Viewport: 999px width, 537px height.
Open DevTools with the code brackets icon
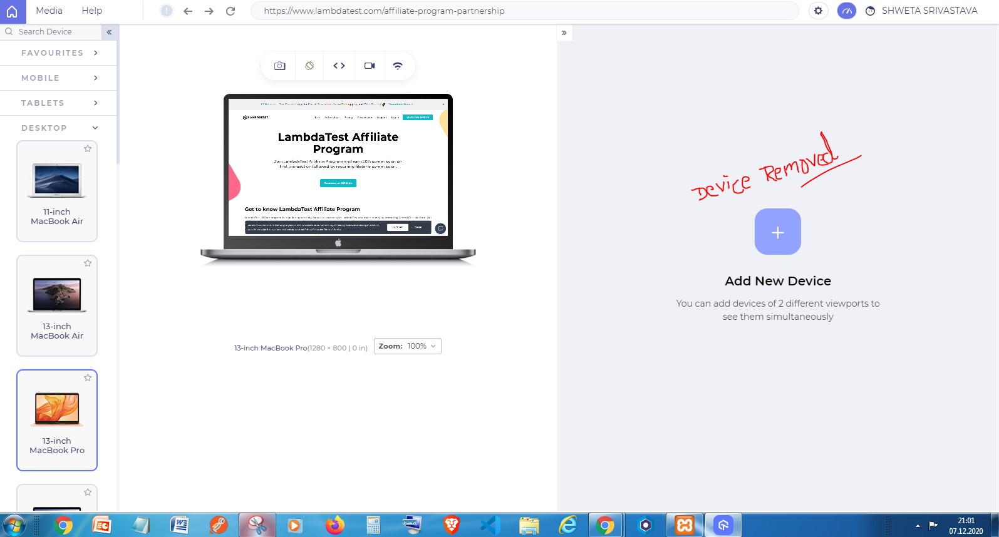339,66
